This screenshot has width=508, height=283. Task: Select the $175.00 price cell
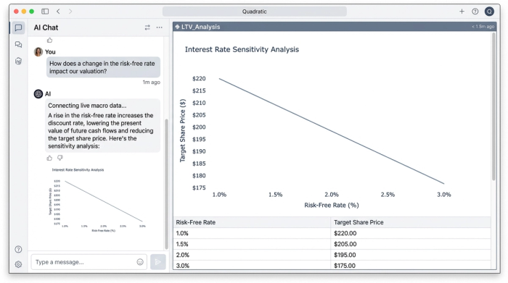[411, 265]
